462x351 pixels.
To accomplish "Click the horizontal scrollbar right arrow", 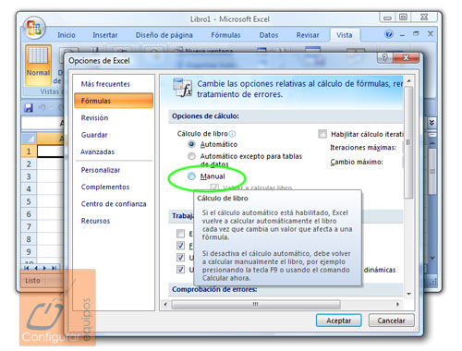I will coord(397,305).
